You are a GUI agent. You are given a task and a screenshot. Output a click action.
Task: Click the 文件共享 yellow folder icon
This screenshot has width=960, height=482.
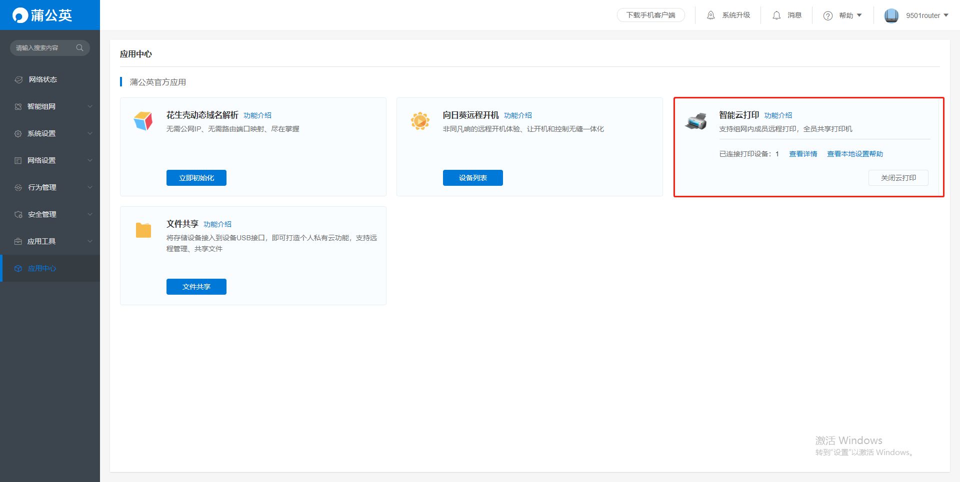(x=143, y=230)
